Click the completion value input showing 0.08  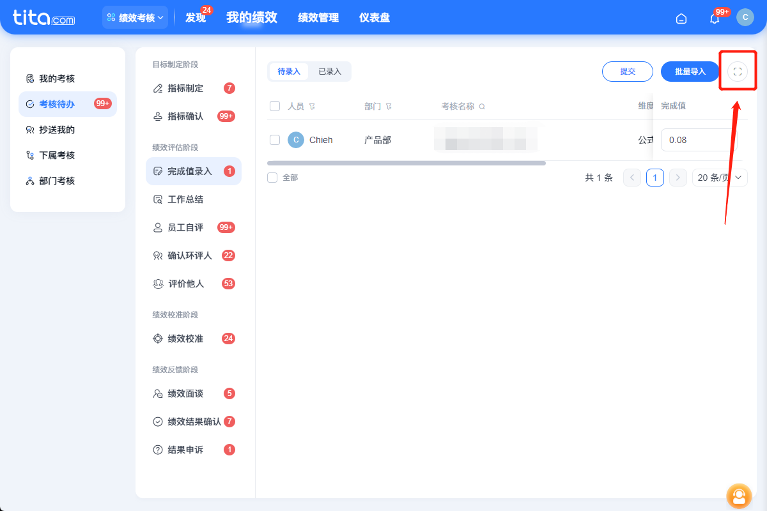[698, 139]
